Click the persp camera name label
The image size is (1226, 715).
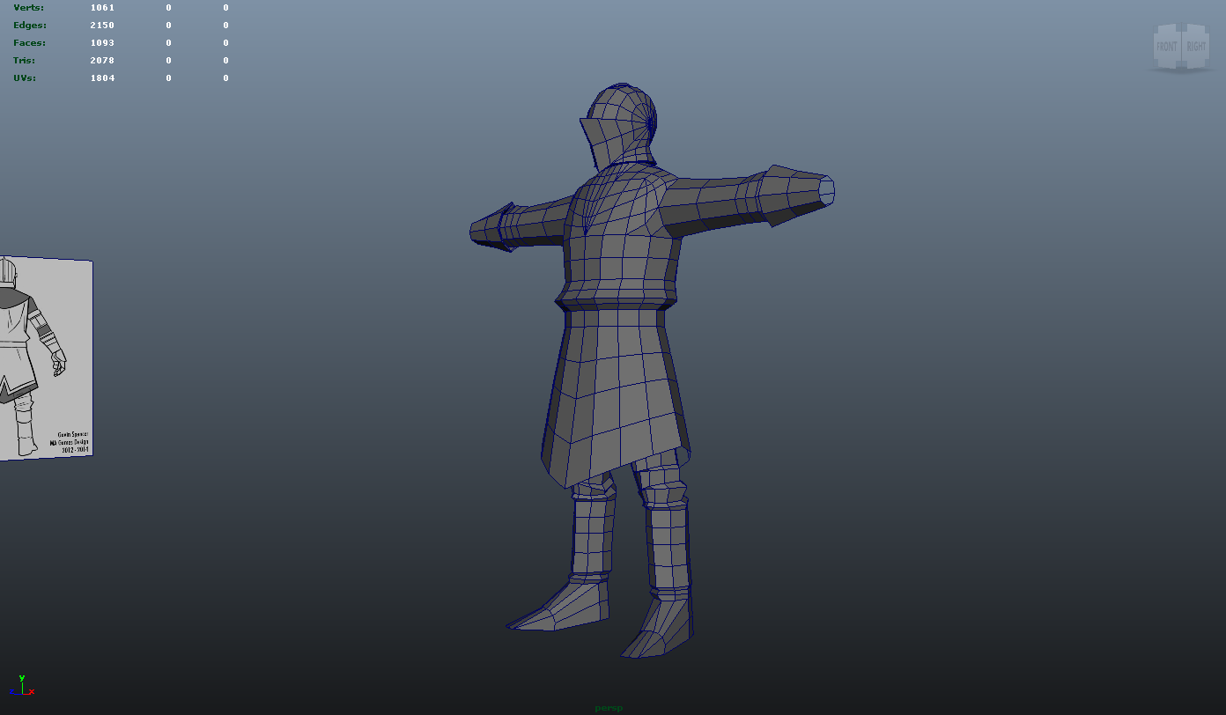coord(609,708)
